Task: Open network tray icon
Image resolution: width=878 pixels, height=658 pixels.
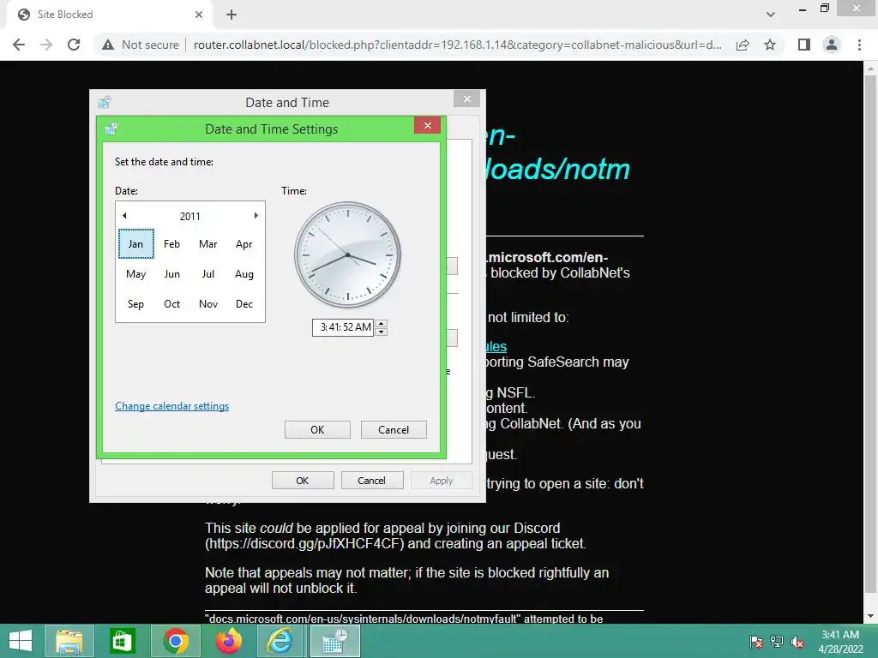Action: click(777, 642)
